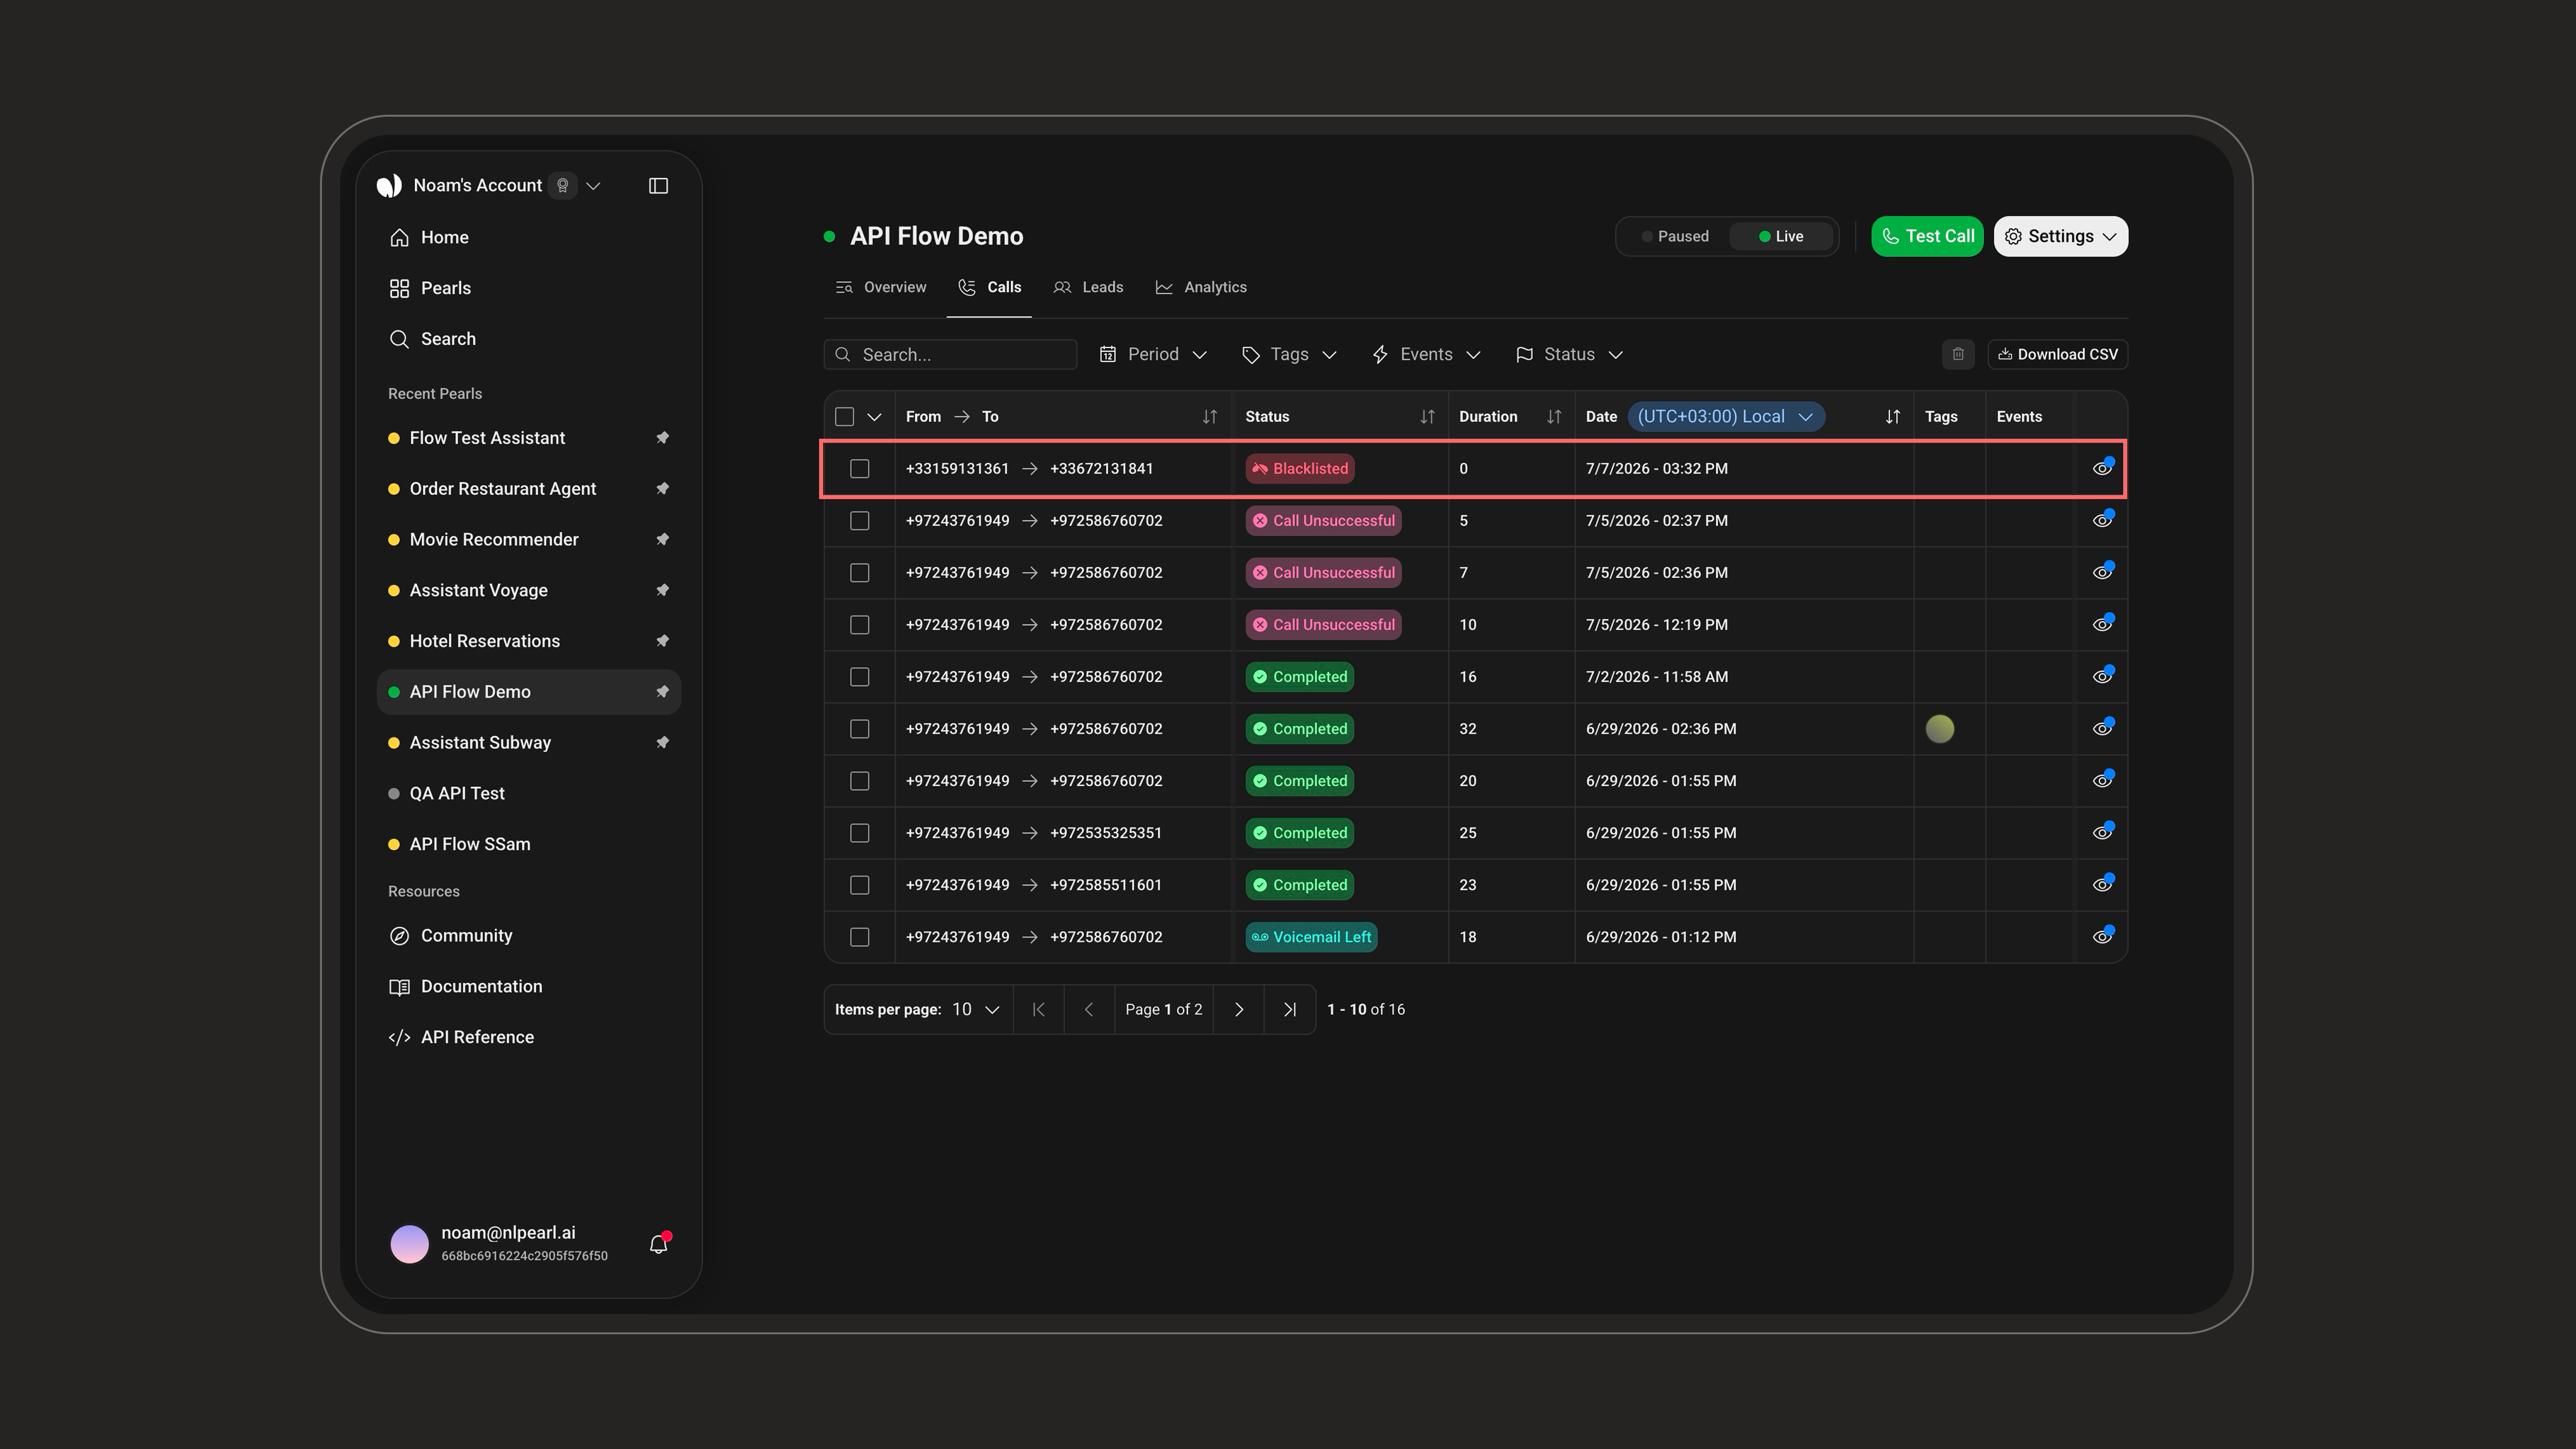Download CSV of calls
The image size is (2576, 1449).
2057,354
